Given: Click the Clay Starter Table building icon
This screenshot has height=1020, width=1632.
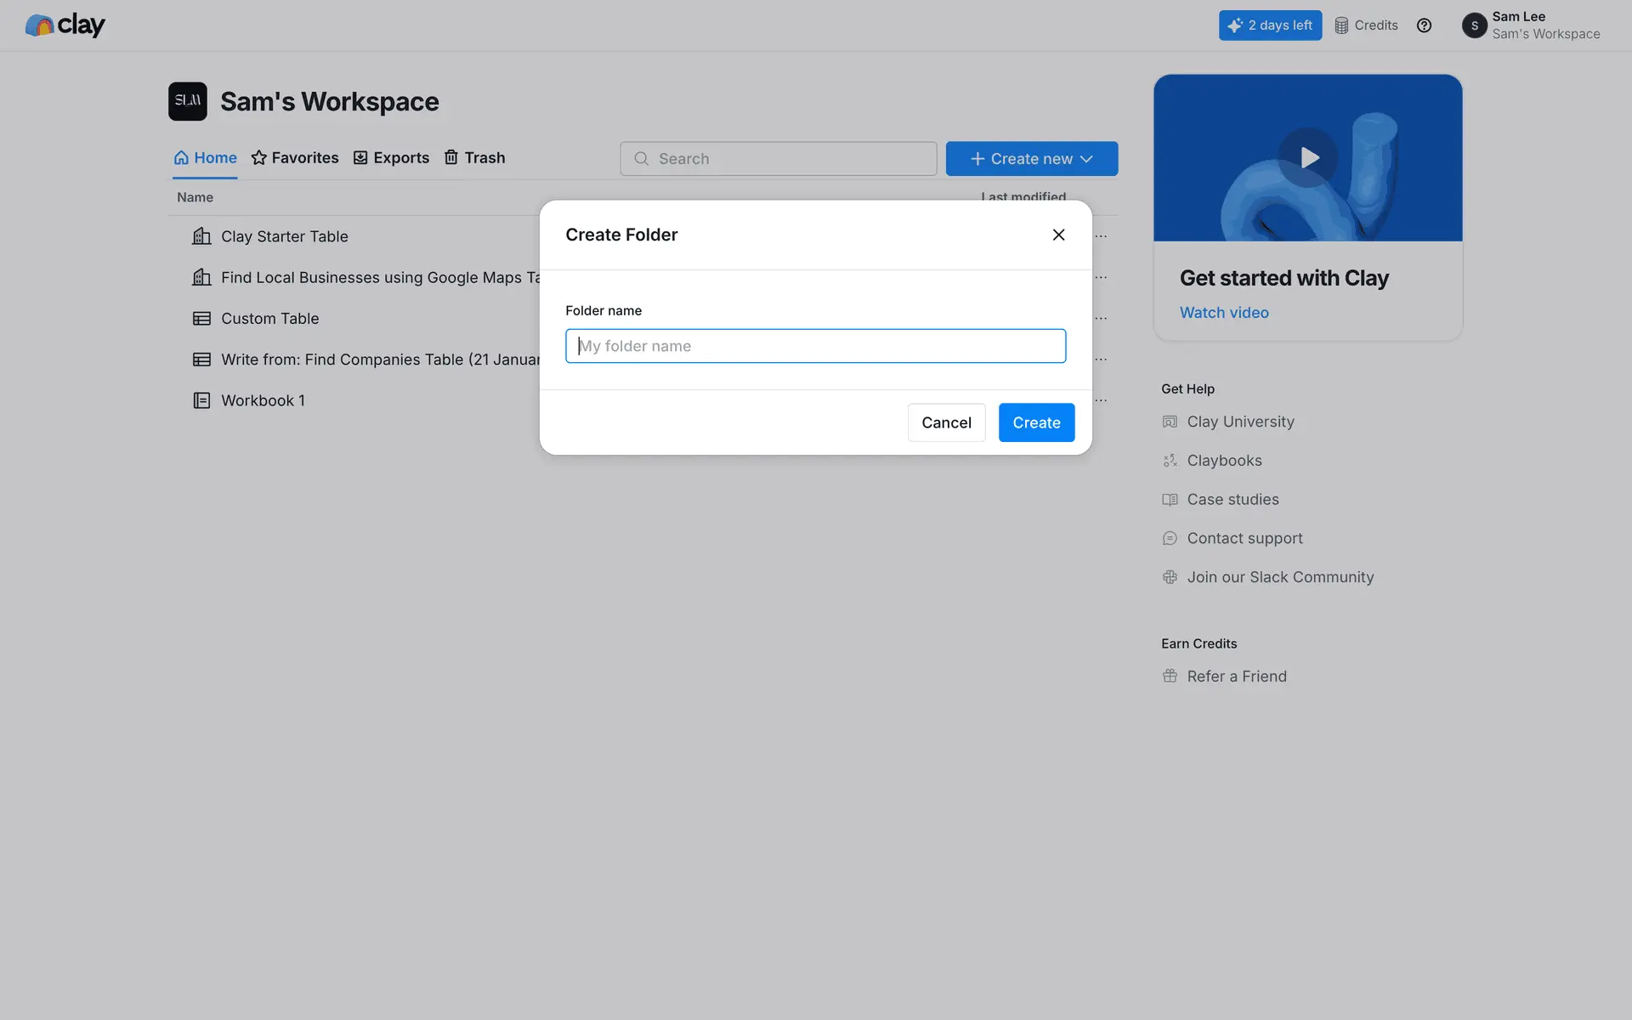Looking at the screenshot, I should point(201,236).
